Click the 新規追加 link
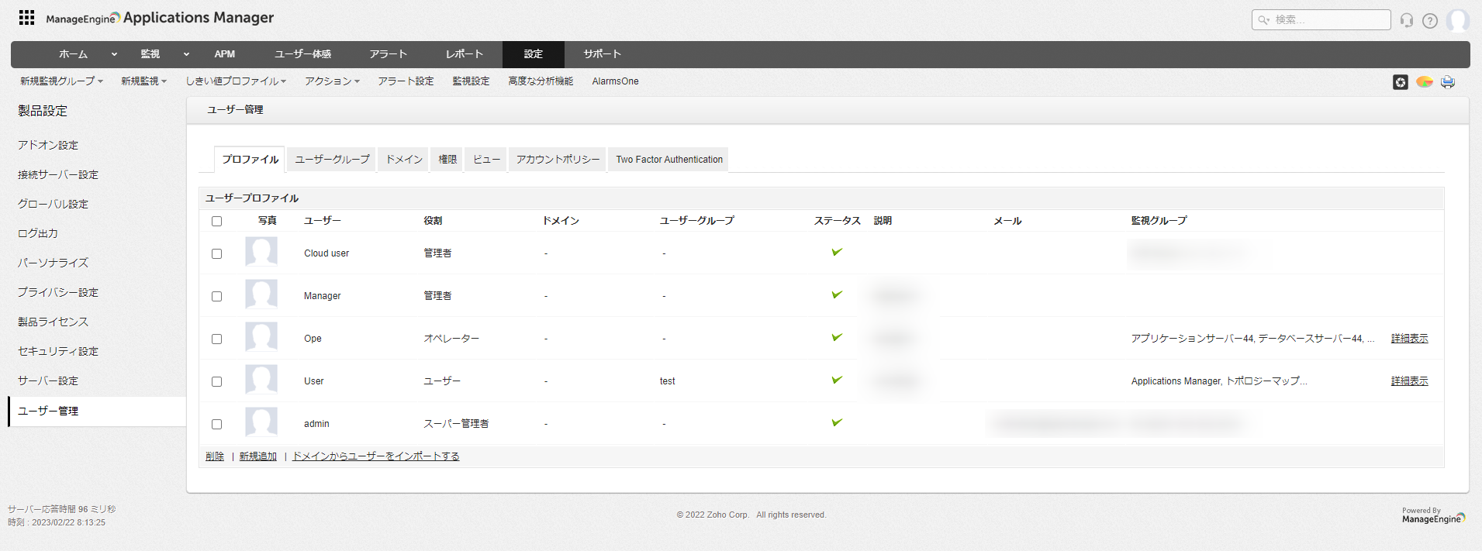Screen dimensions: 1482x551 [257, 456]
